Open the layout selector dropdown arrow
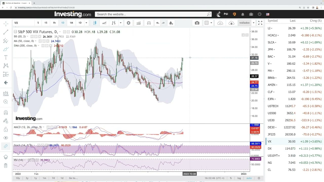Image resolution: width=324 pixels, height=182 pixels. click(211, 23)
